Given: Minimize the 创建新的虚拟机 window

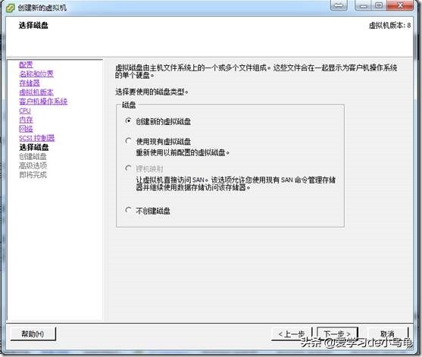Looking at the screenshot, I should tap(363, 5).
